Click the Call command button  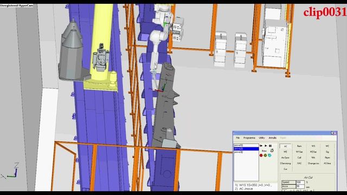(299, 158)
